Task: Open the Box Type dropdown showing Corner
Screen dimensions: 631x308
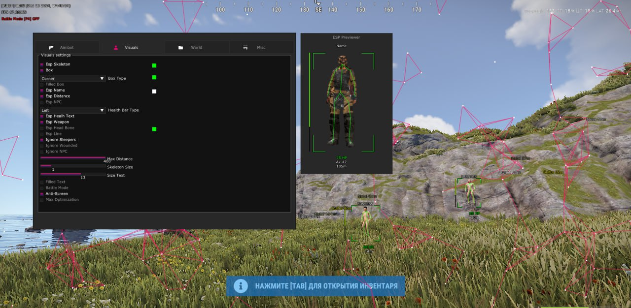Action: coord(73,78)
